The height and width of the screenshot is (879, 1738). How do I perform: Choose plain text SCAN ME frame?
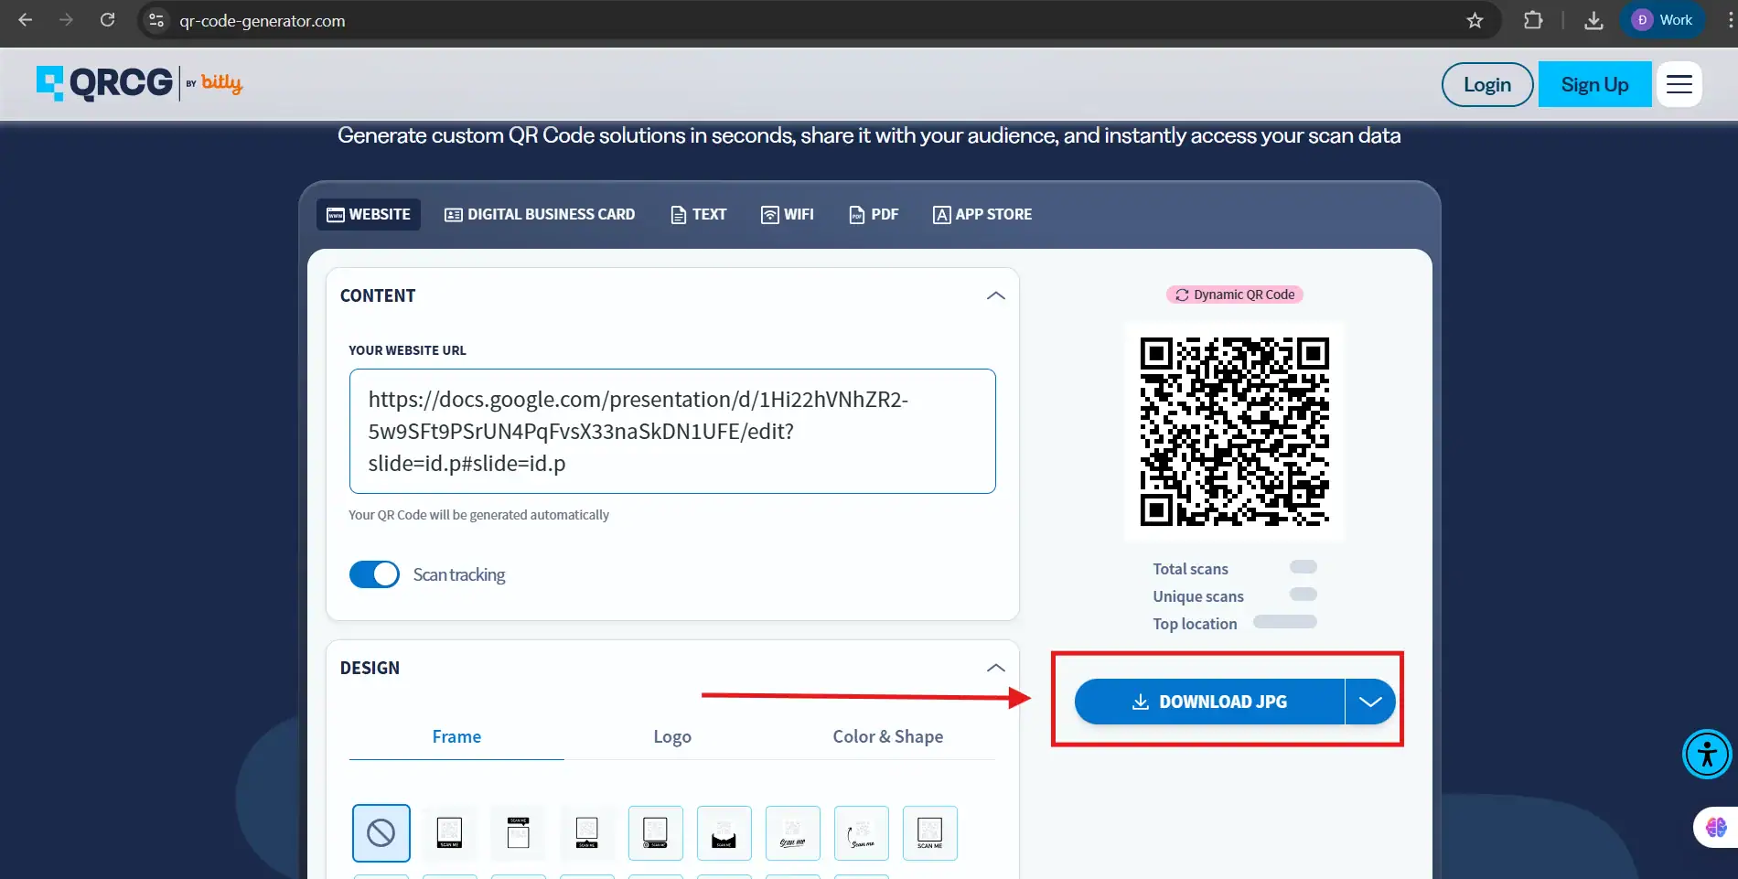pos(929,832)
